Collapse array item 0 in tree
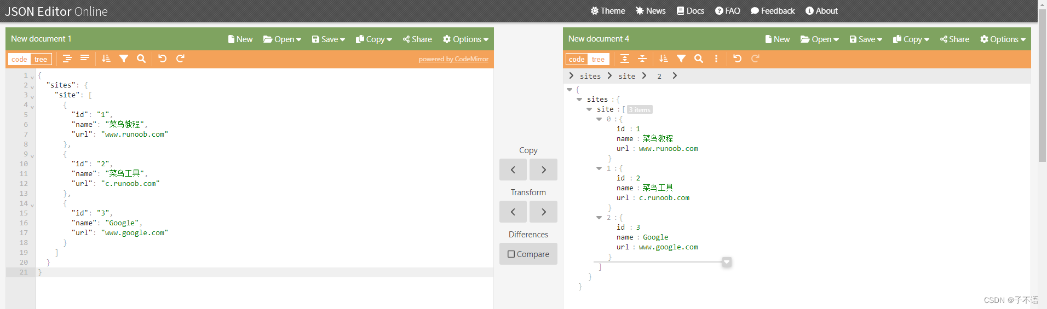1047x309 pixels. (x=599, y=119)
